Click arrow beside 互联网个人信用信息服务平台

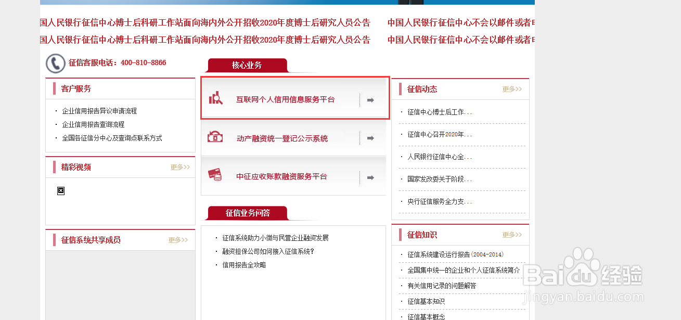tap(370, 100)
